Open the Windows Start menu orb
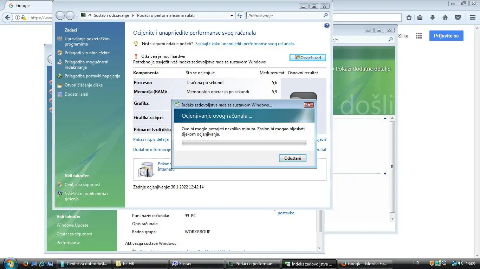The image size is (480, 269). tap(9, 263)
